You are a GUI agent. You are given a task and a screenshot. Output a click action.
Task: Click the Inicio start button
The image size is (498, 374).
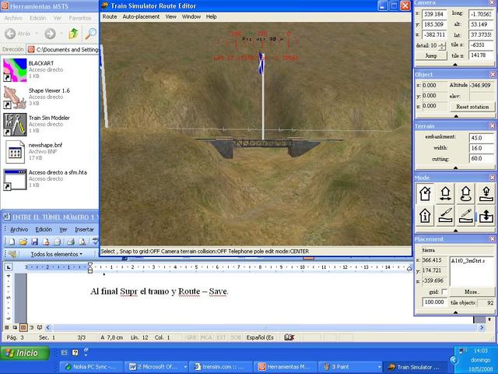[22, 352]
